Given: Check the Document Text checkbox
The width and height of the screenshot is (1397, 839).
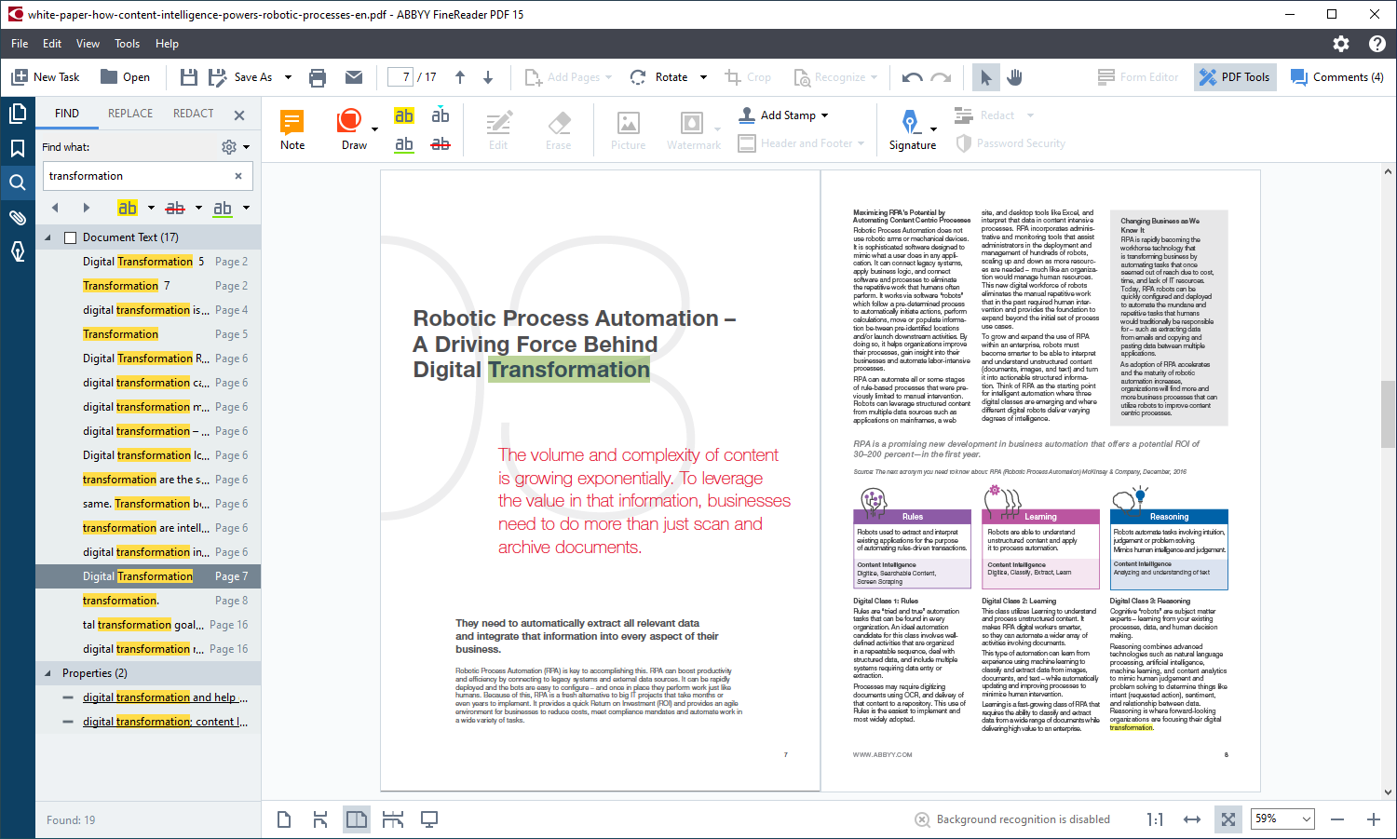Looking at the screenshot, I should click(x=70, y=237).
